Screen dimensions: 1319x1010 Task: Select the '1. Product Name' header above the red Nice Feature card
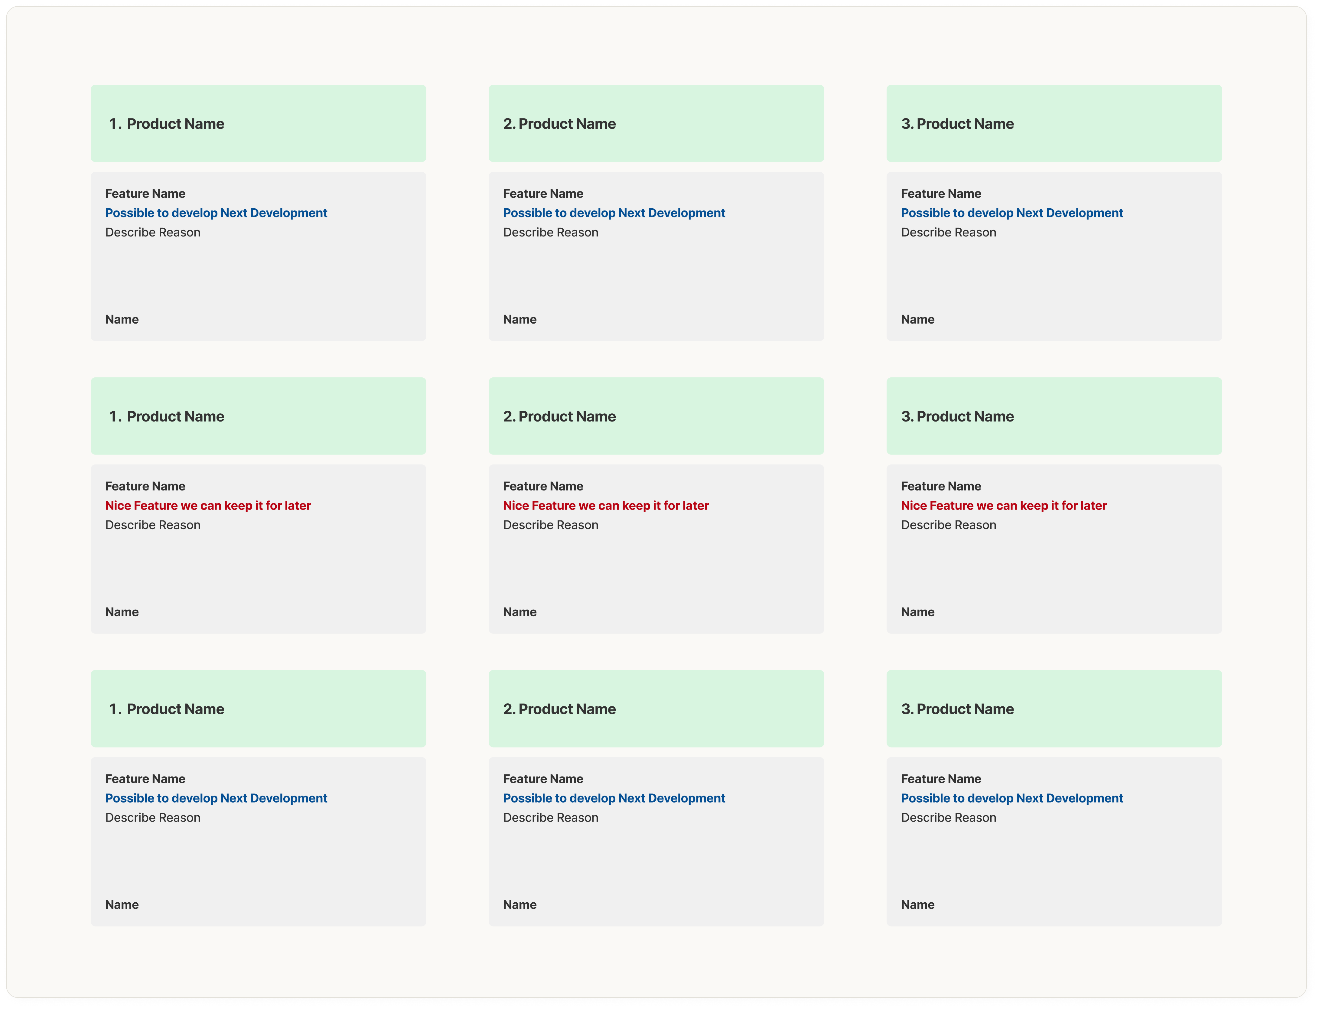[x=259, y=416]
